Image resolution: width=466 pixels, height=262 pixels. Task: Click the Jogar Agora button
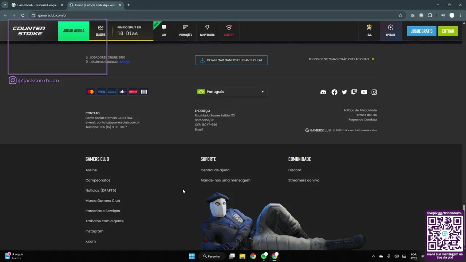click(74, 31)
